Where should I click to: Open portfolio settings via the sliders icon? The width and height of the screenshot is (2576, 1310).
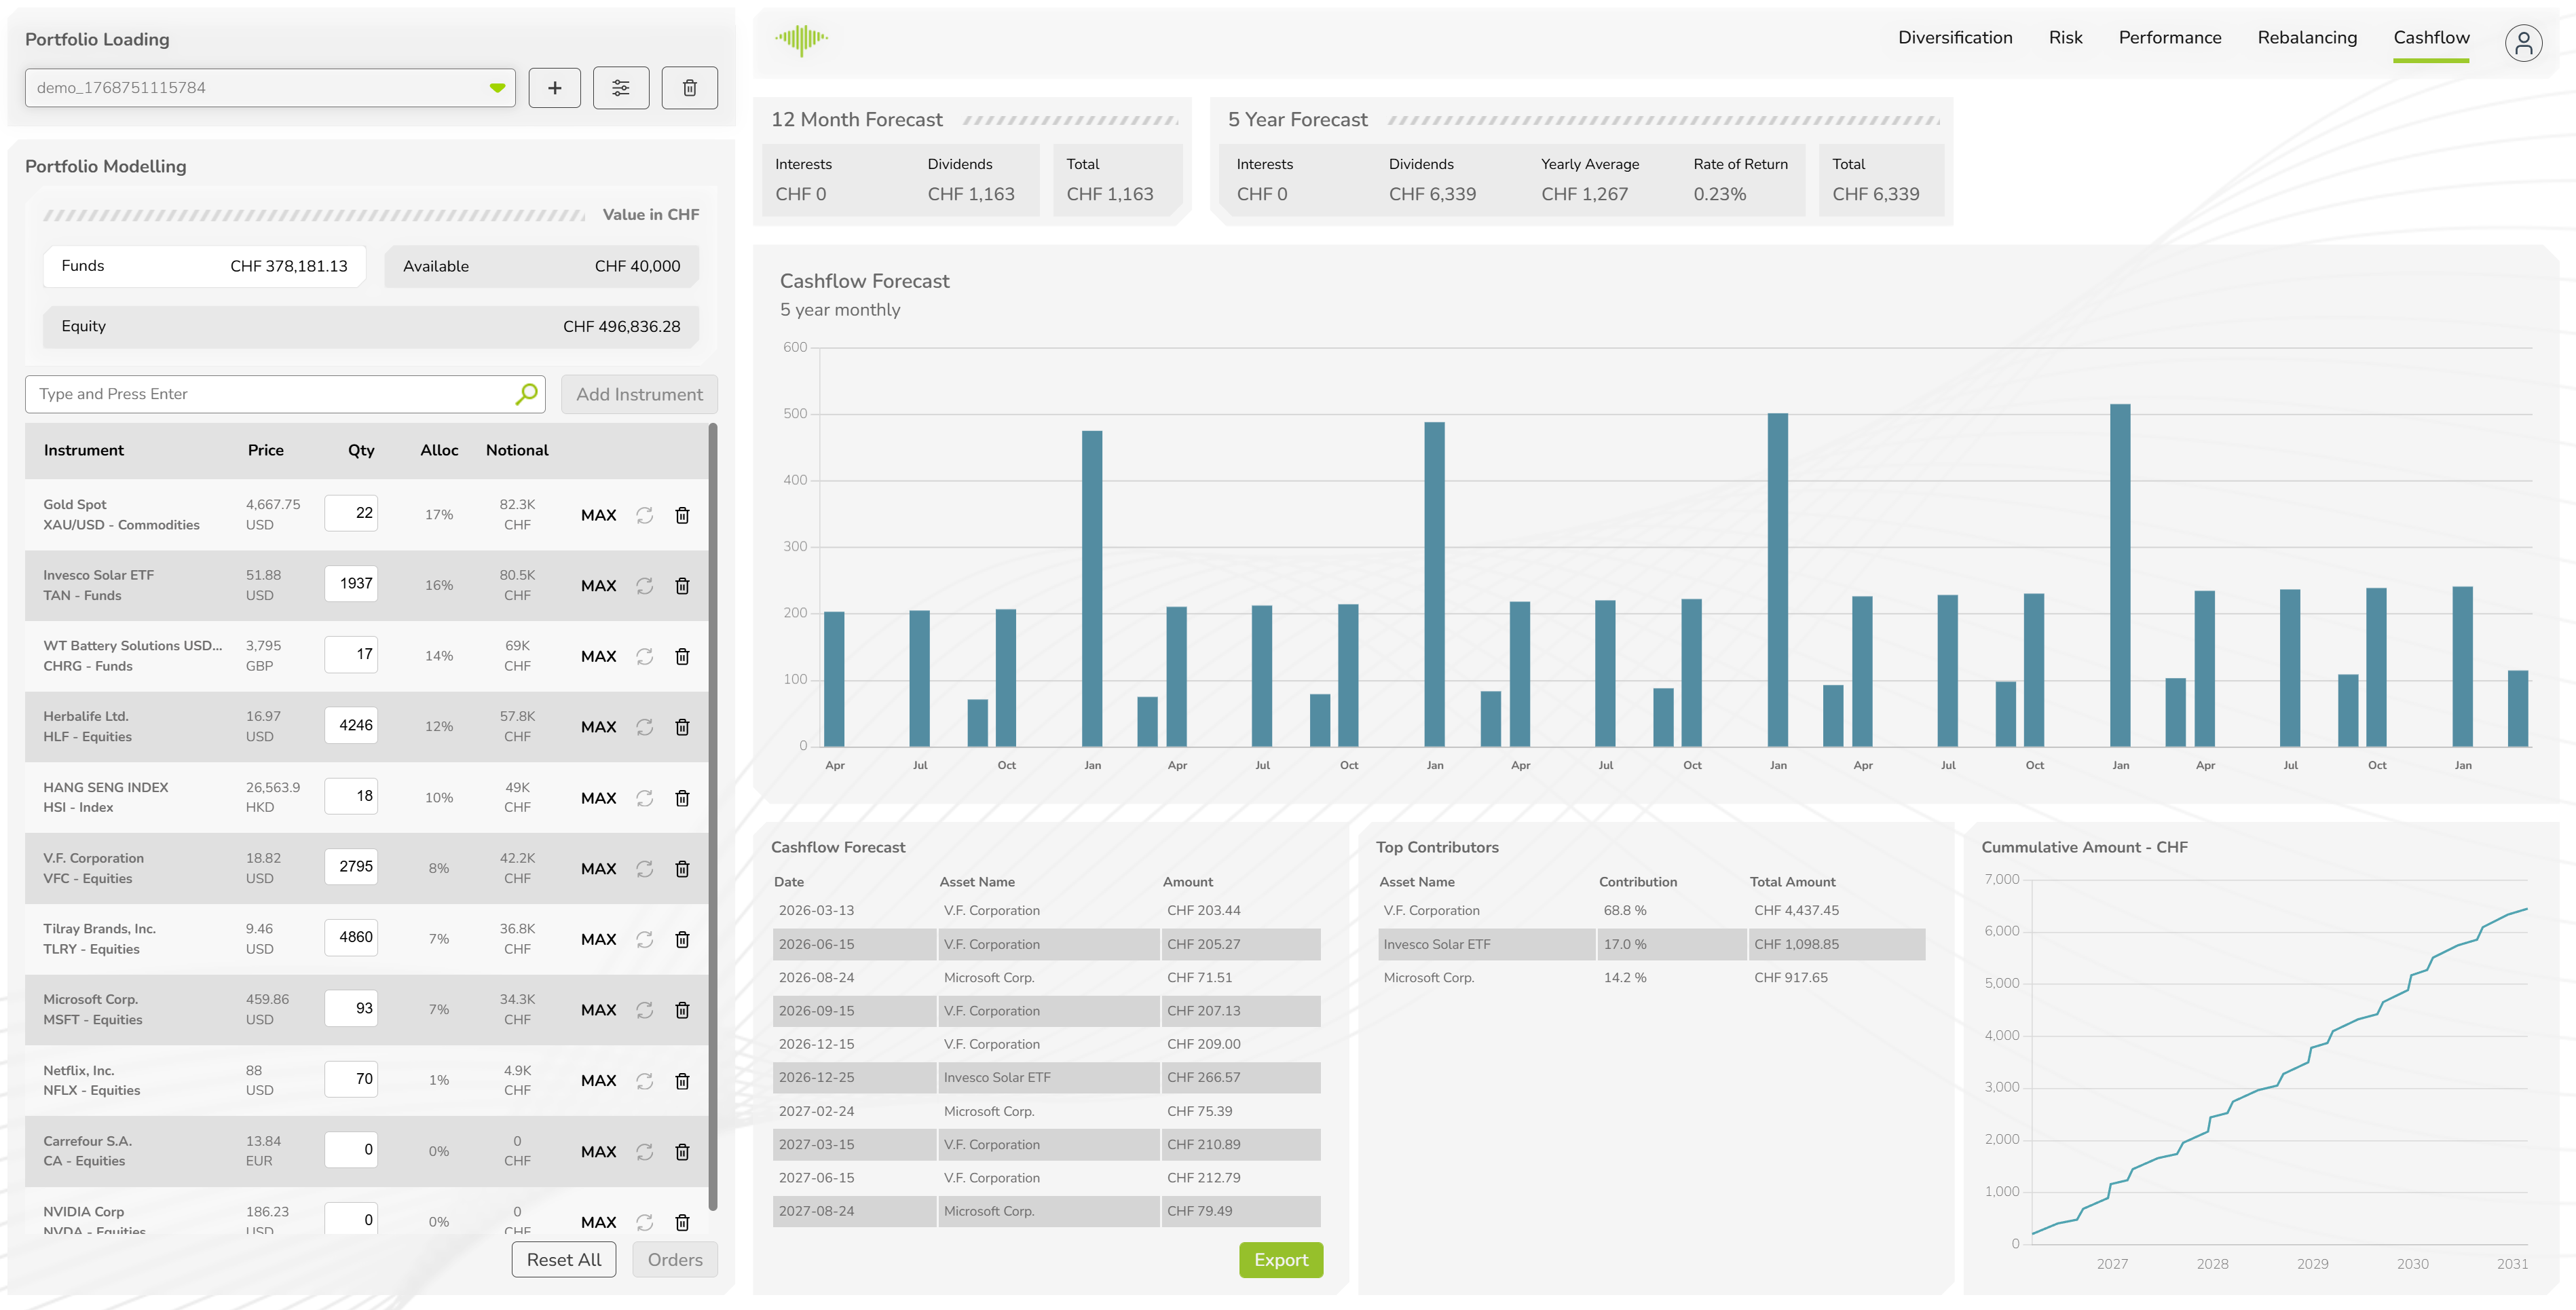pyautogui.click(x=621, y=87)
